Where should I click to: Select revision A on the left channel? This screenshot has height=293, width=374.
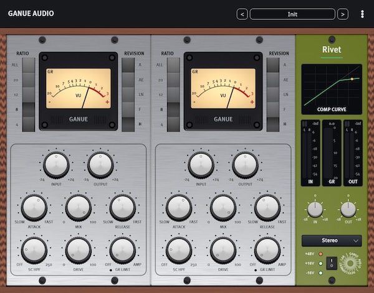(x=128, y=65)
